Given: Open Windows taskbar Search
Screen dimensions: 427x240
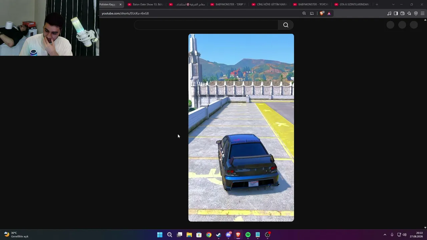Looking at the screenshot, I should point(169,235).
